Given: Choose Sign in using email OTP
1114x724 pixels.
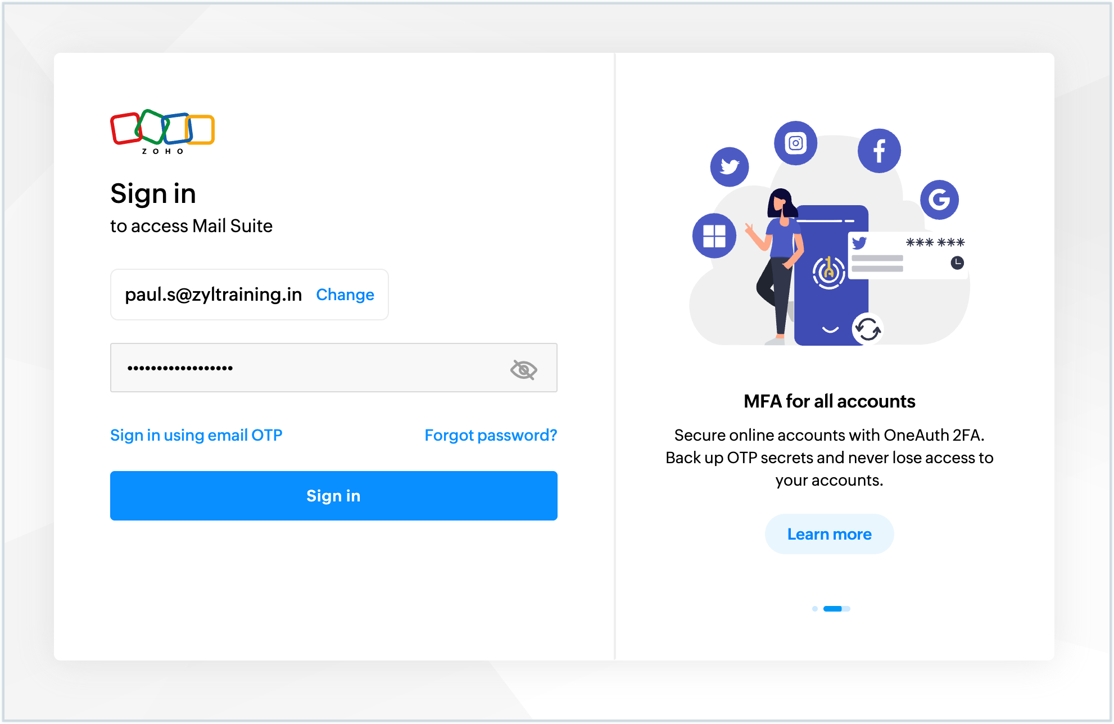Looking at the screenshot, I should 196,435.
